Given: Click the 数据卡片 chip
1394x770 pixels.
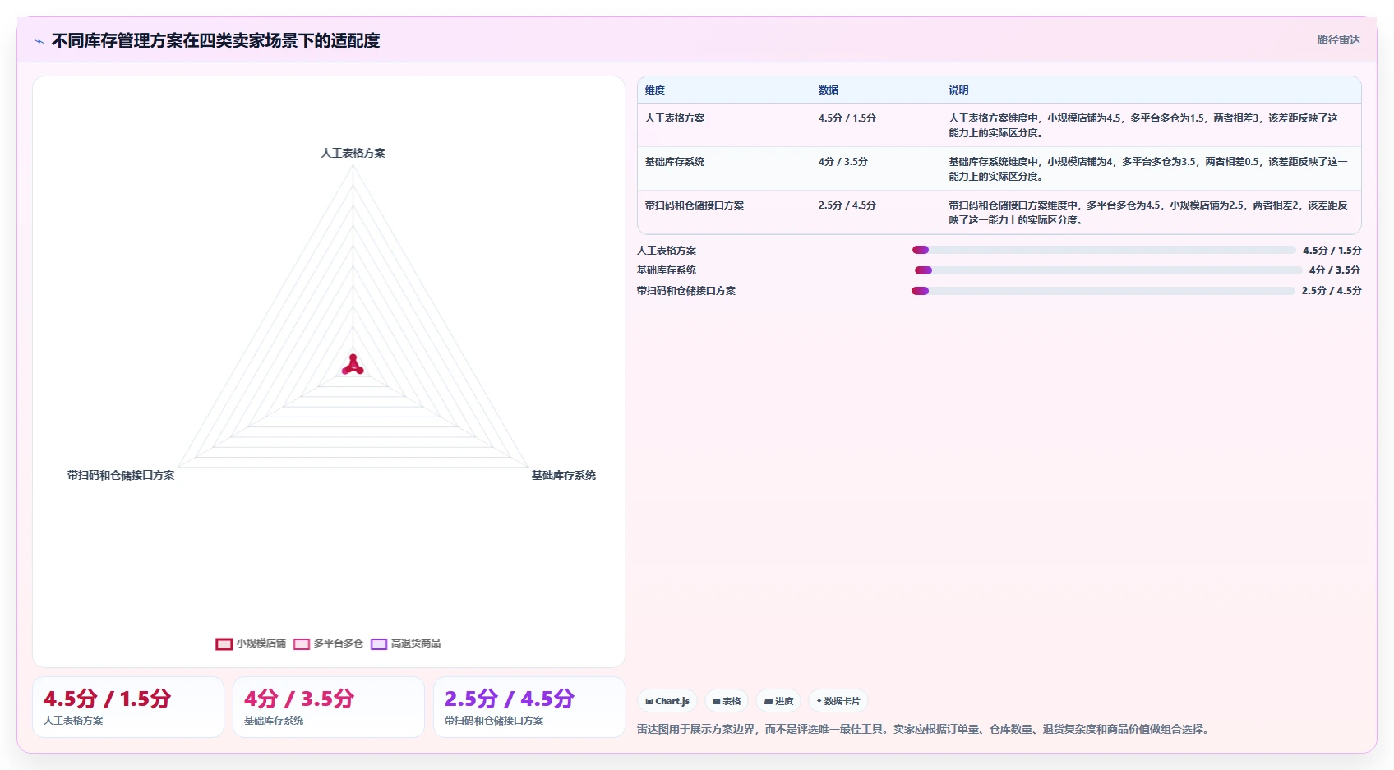Looking at the screenshot, I should point(838,701).
